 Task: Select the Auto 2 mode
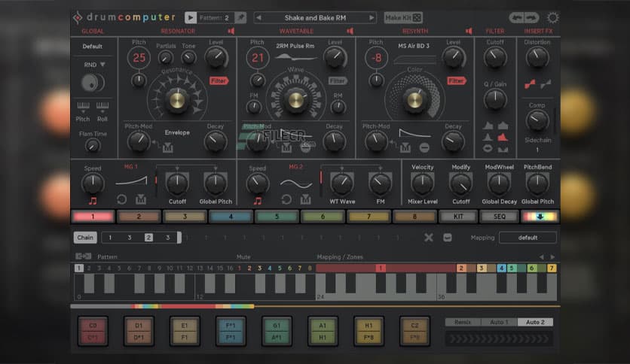[535, 322]
